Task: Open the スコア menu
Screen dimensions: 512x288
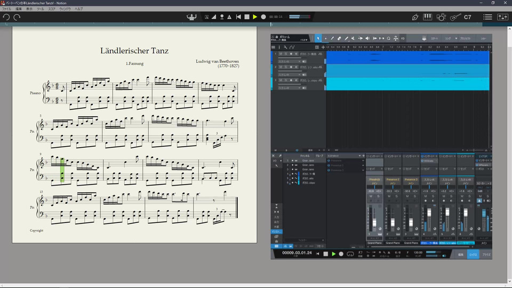Action: 52,9
